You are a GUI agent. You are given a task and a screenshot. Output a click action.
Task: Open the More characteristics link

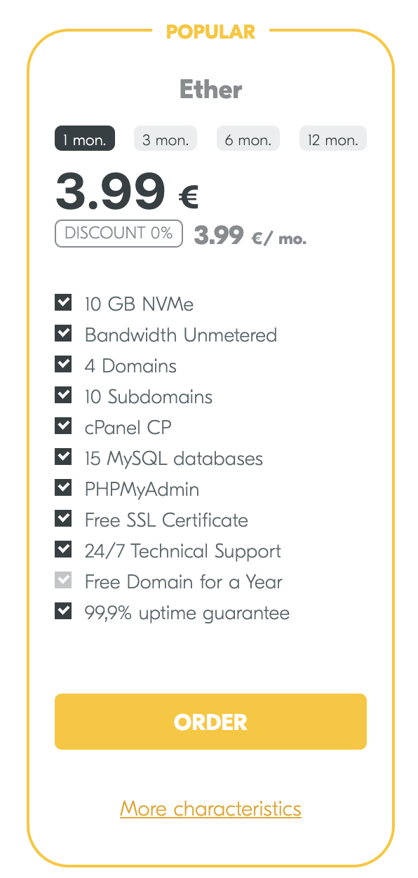[210, 809]
